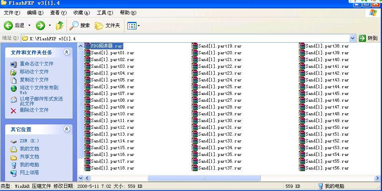382x191 pixels.
Task: Select Sand[1].part38.rar archive icon
Action: coord(302,46)
